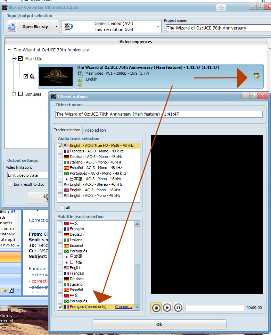Screen dimensions: 271x335
Task: Check Français AC-3 Mono audio track
Action: (x=60, y=151)
